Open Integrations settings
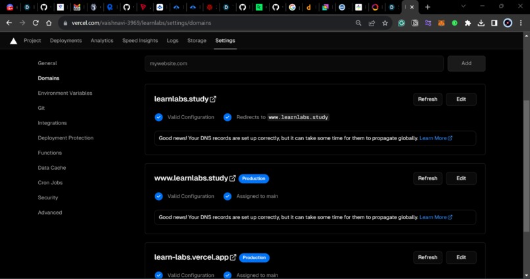 click(x=53, y=123)
